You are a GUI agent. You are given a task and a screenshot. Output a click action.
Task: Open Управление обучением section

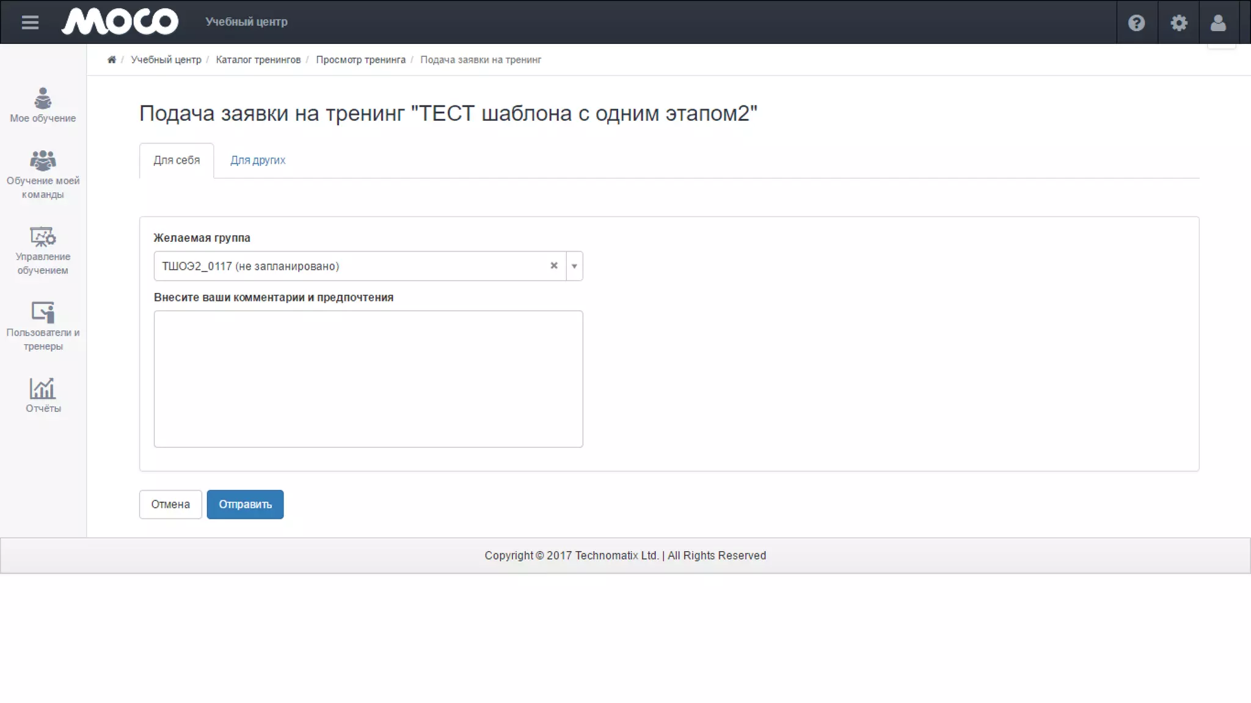(x=43, y=251)
